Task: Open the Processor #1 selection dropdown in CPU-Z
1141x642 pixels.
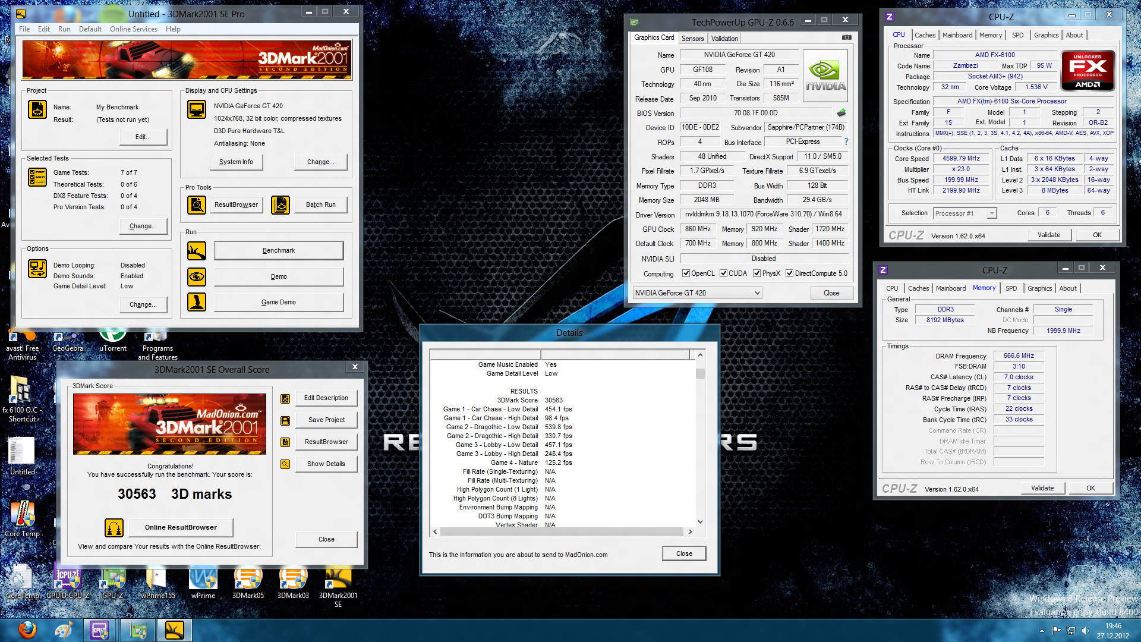Action: pyautogui.click(x=965, y=213)
